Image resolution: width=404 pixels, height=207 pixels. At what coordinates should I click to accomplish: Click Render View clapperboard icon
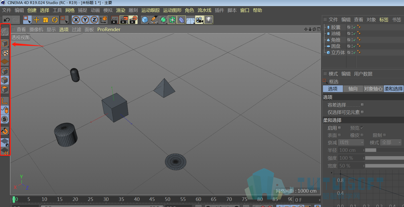(x=115, y=20)
